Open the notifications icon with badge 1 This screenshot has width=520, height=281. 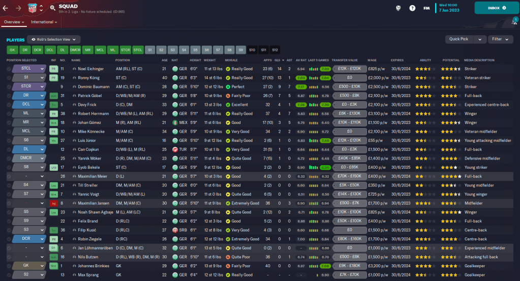(x=514, y=22)
